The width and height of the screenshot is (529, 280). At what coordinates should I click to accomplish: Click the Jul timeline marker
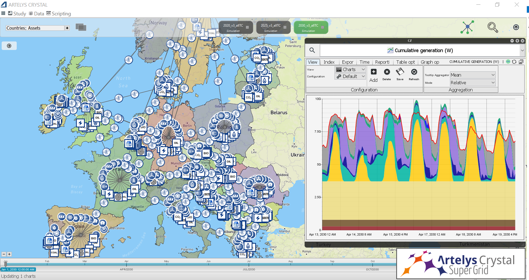249,261
